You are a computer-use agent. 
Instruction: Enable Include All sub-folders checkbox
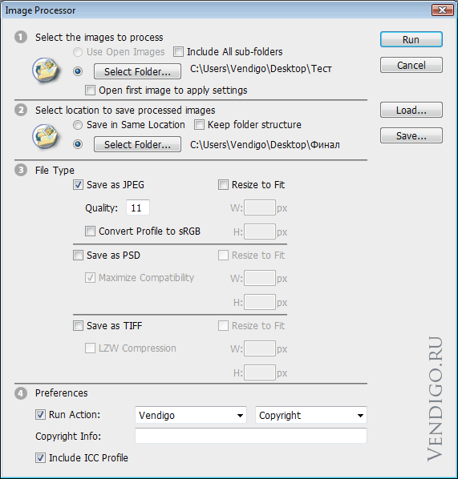178,51
